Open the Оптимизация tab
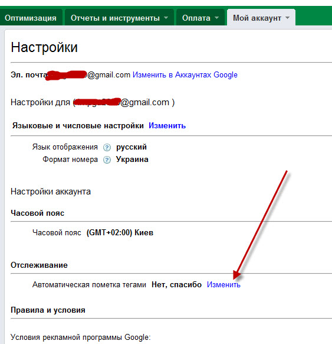Image resolution: width=332 pixels, height=344 pixels. [31, 18]
